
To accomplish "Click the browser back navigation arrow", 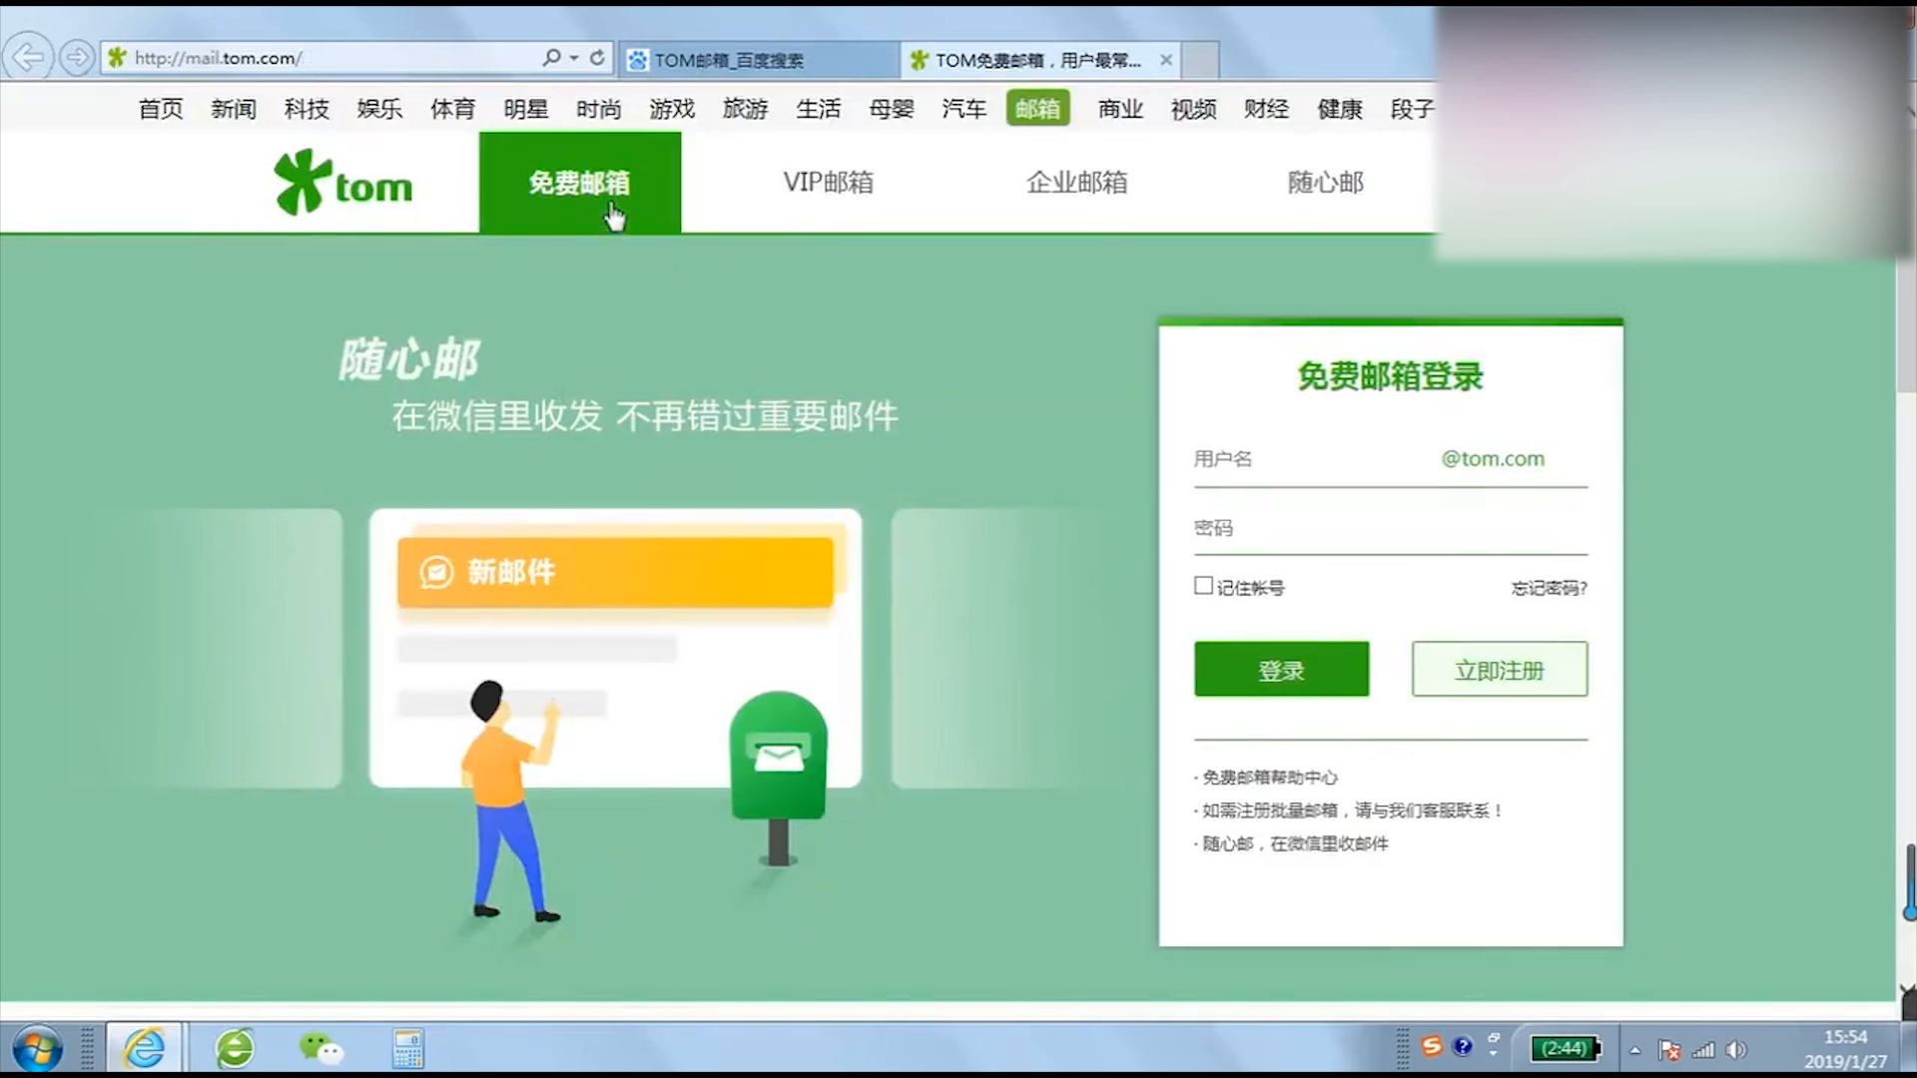I will pyautogui.click(x=29, y=57).
